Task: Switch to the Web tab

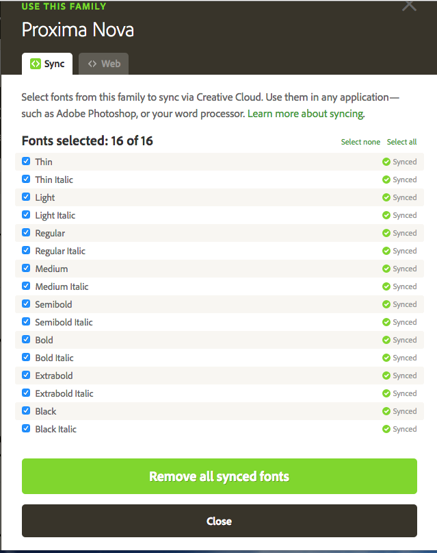Action: point(103,64)
